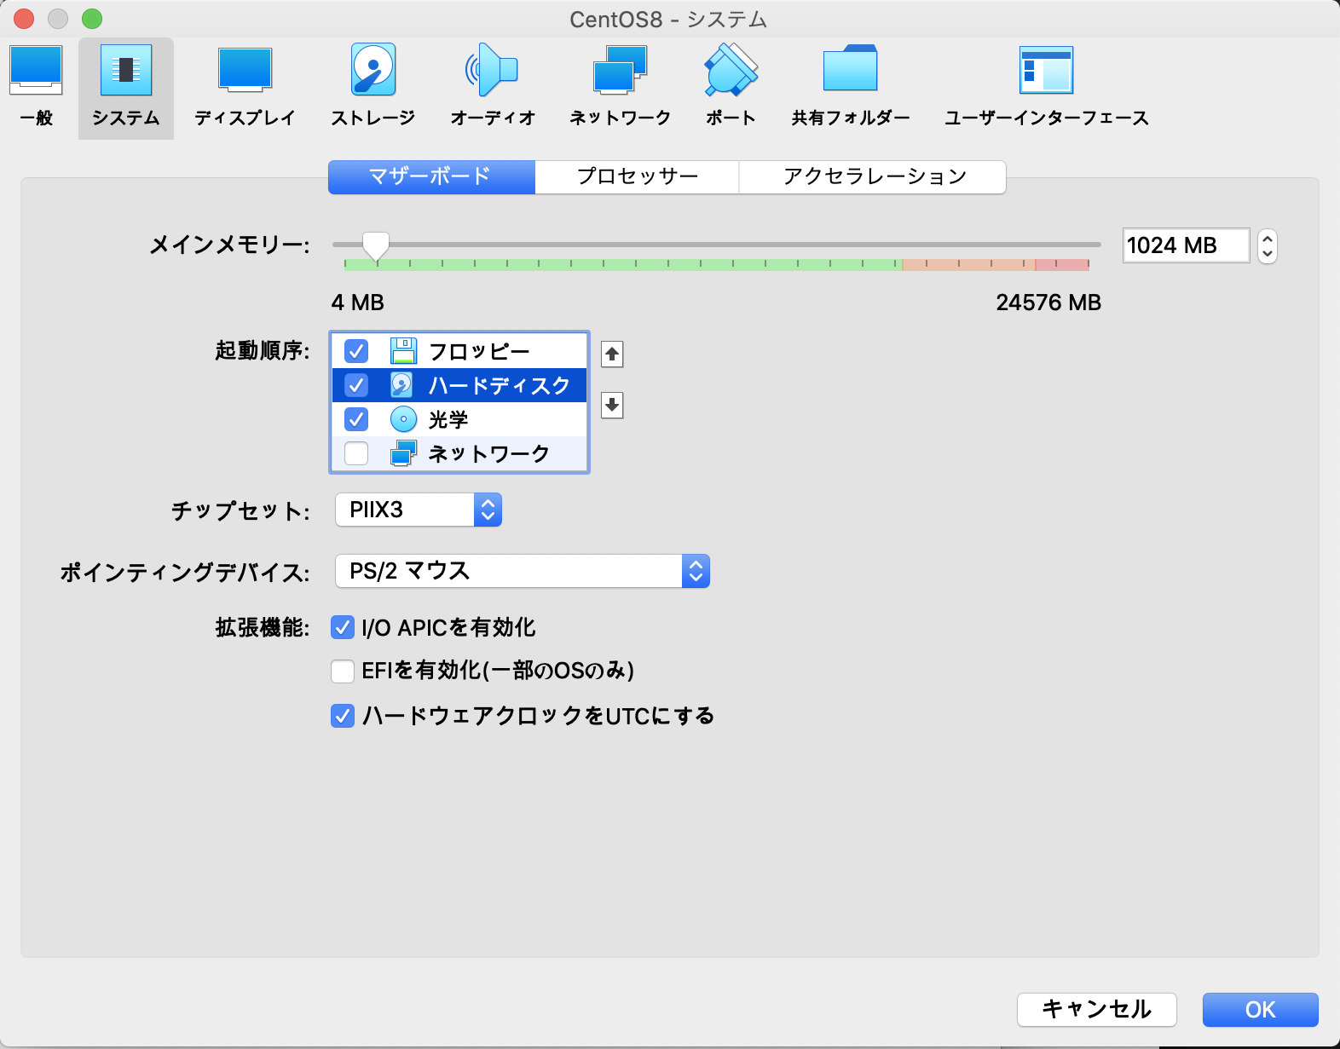Open the ポート settings icon
Image resolution: width=1340 pixels, height=1049 pixels.
click(x=731, y=87)
